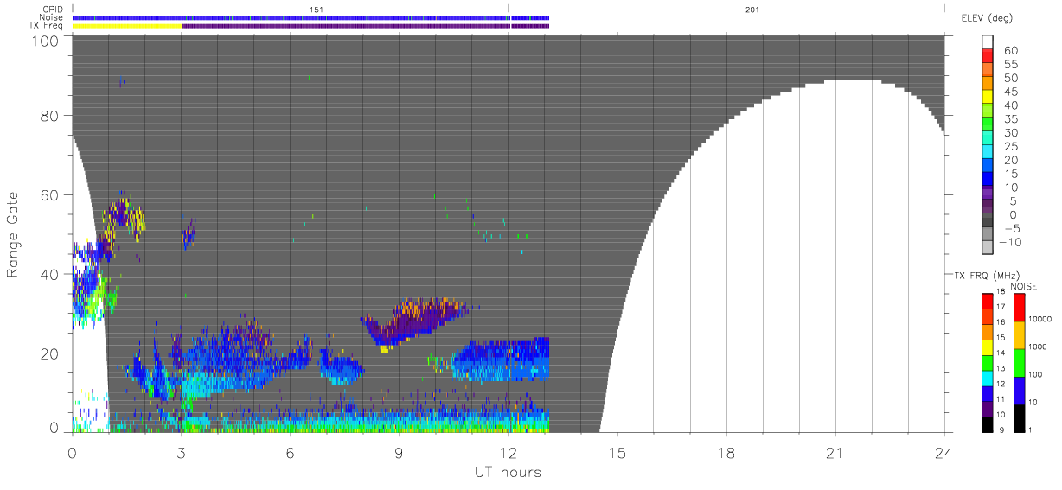Click the 'Range Gate' axis title

coord(14,234)
